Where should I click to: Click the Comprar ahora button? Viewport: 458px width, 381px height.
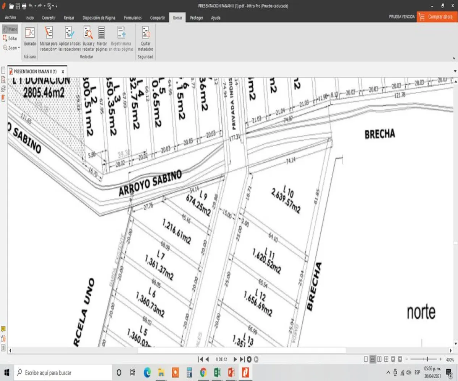[437, 17]
